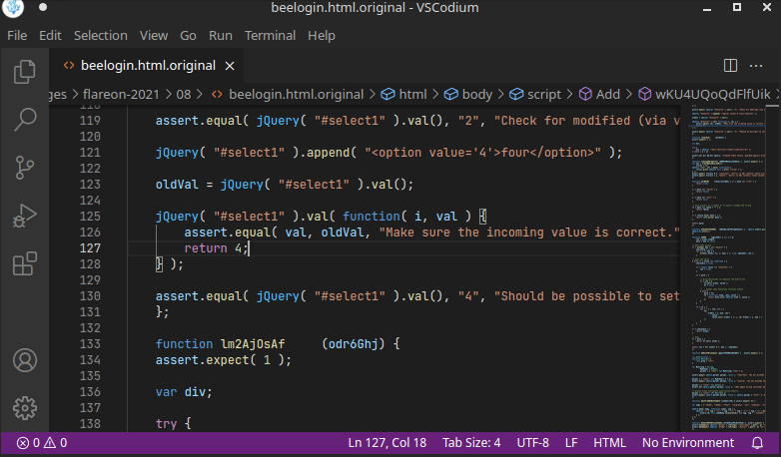The width and height of the screenshot is (781, 457).
Task: Click line number 133 in gutter
Action: 90,344
